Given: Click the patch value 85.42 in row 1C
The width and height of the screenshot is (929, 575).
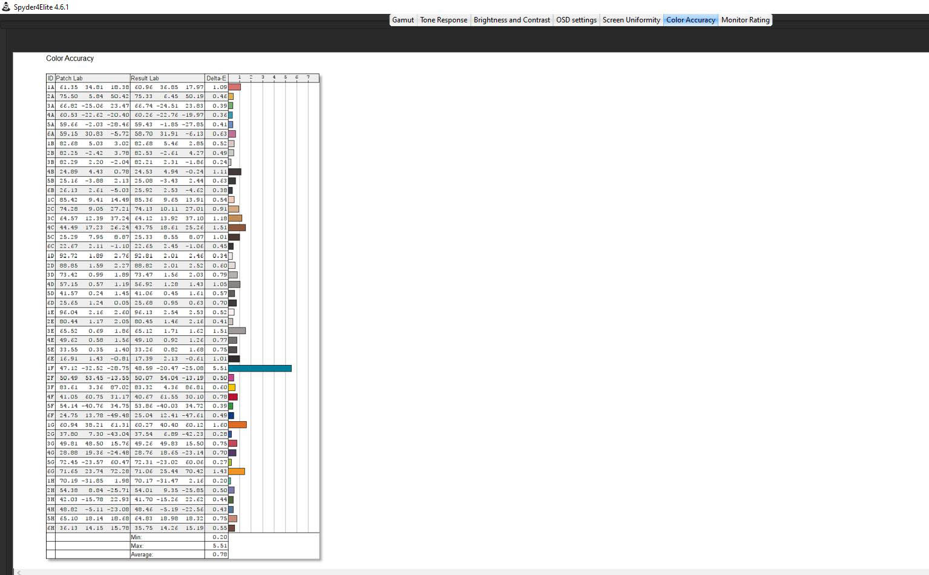Looking at the screenshot, I should (68, 200).
